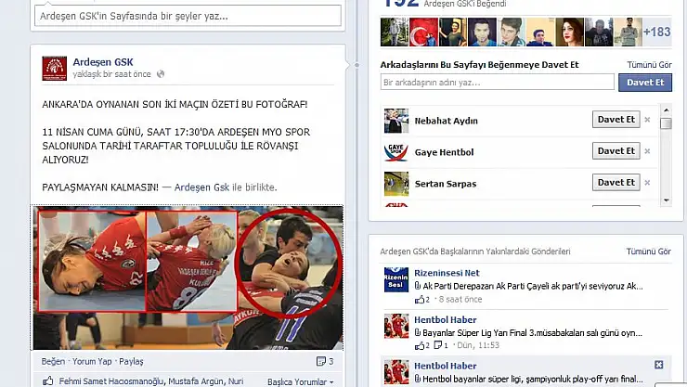
Task: Click Sertan Sarpas name
Action: click(x=446, y=184)
